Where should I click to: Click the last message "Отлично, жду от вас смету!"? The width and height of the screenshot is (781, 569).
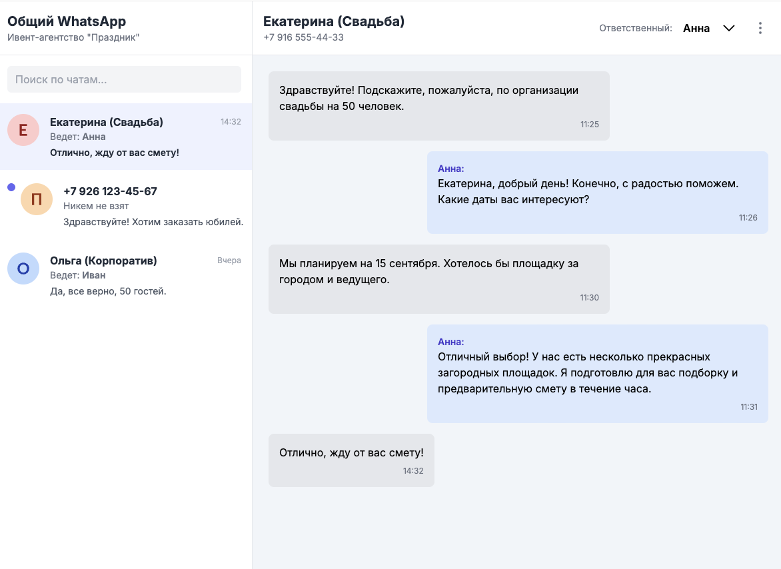[x=351, y=460]
